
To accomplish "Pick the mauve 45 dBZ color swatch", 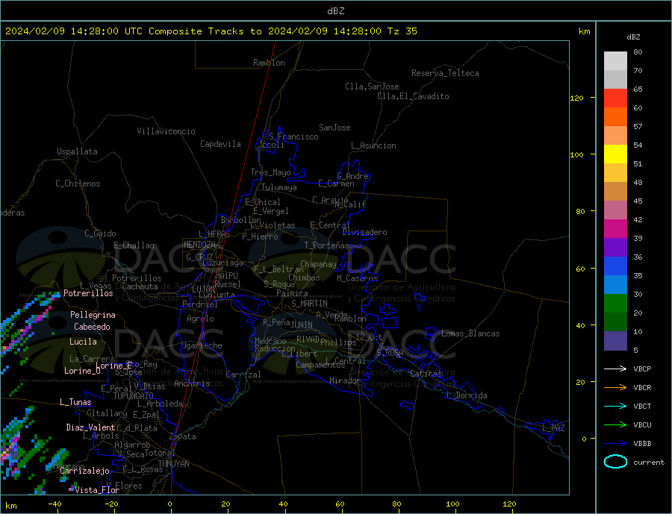I will (x=615, y=210).
